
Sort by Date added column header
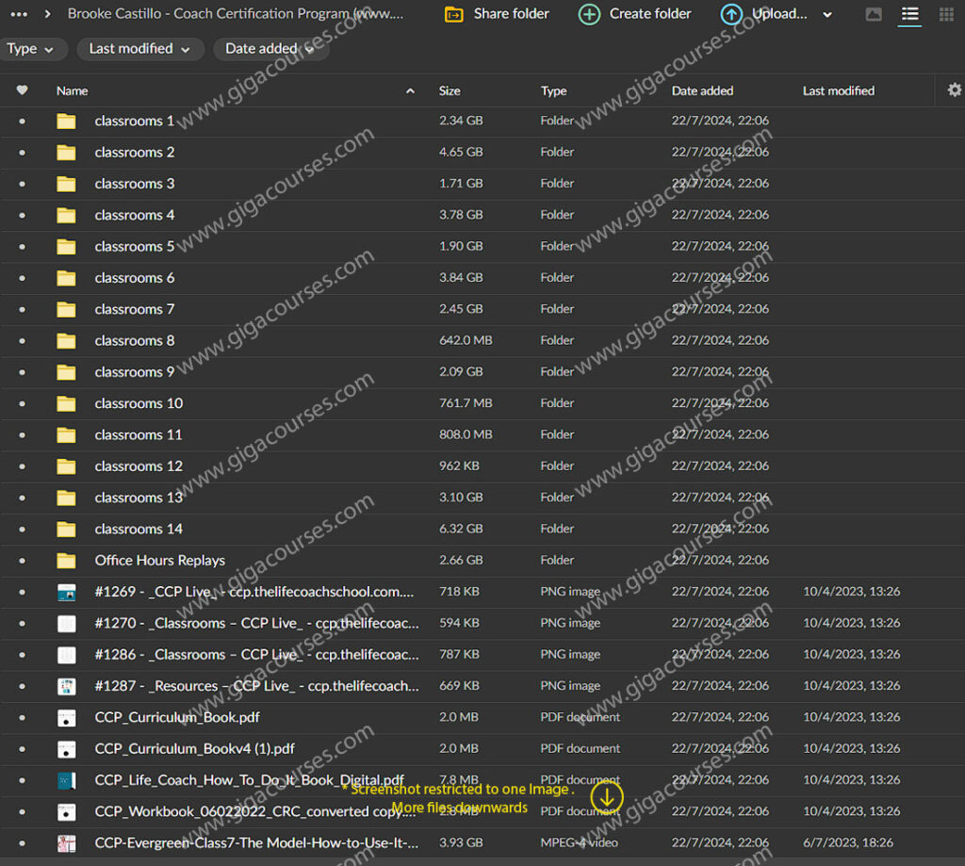tap(702, 90)
